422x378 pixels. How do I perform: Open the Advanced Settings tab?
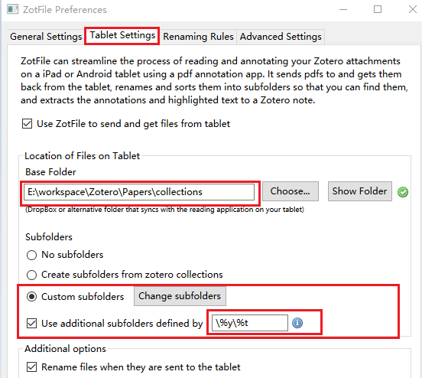pos(281,37)
